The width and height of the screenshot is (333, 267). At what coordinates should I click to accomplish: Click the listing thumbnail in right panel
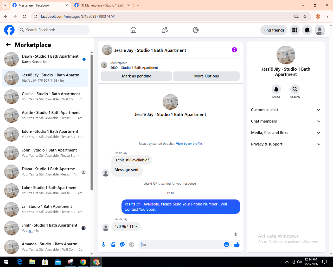point(286,55)
